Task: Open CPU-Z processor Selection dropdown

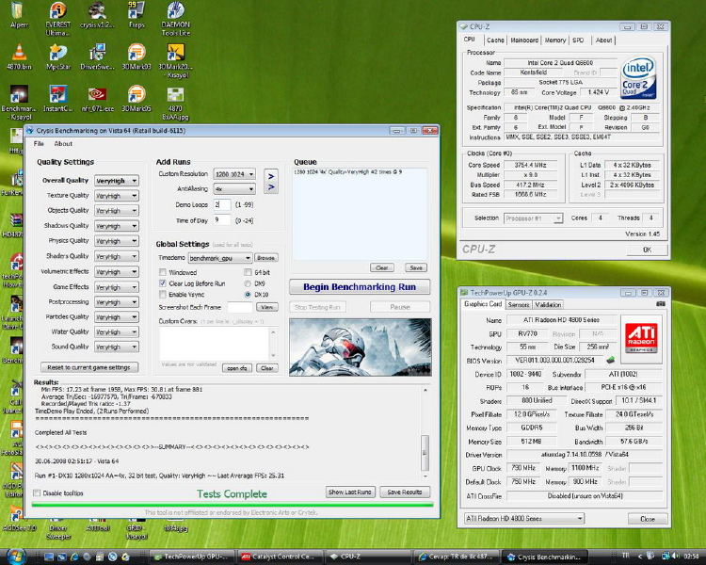Action: tap(533, 218)
